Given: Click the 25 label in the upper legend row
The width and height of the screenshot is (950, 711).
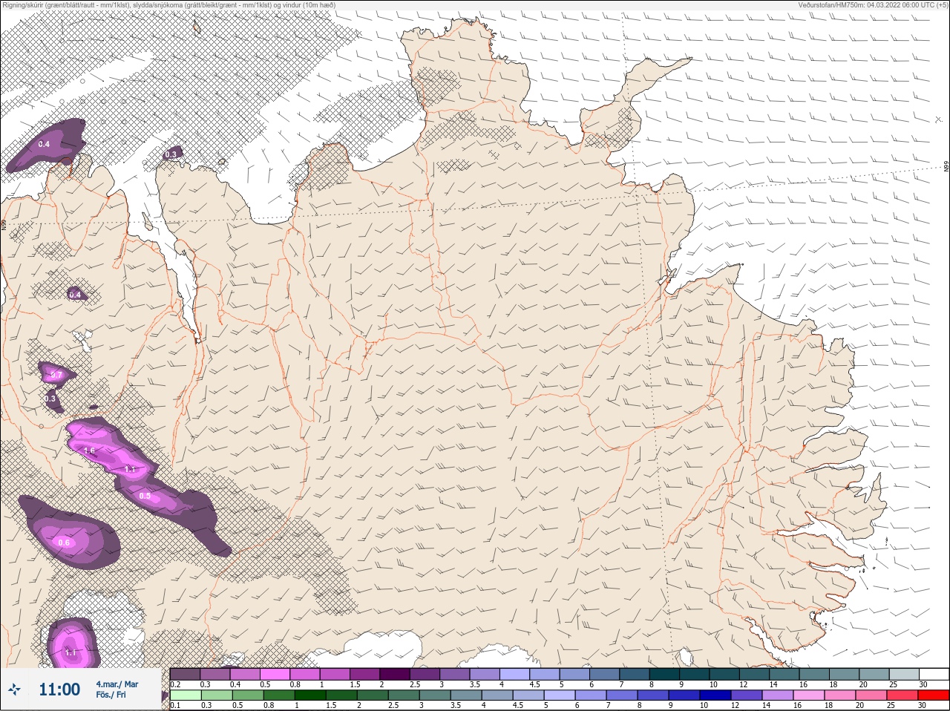Looking at the screenshot, I should [894, 684].
